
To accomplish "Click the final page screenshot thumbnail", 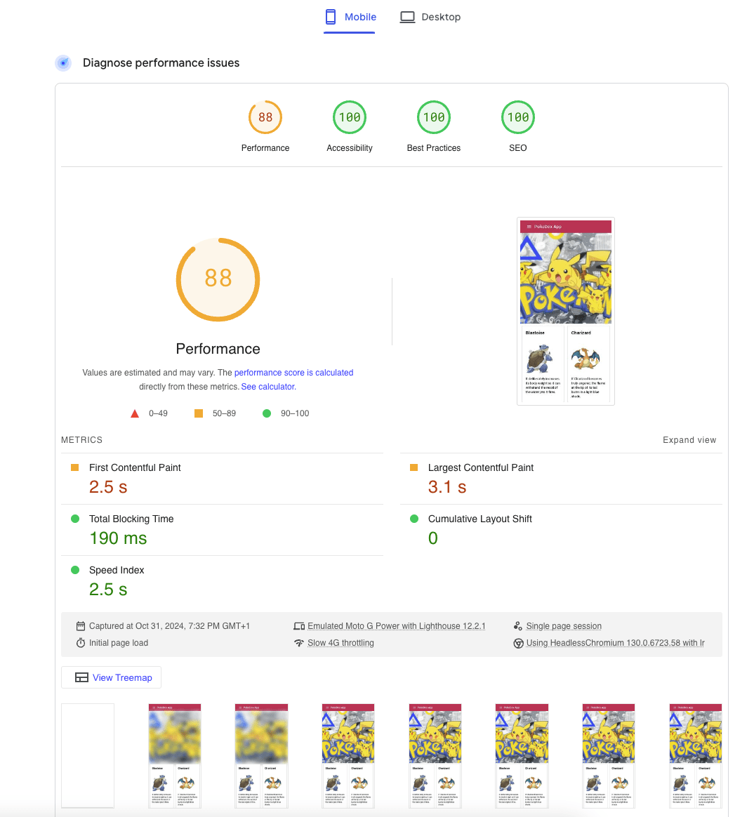I will 566,311.
